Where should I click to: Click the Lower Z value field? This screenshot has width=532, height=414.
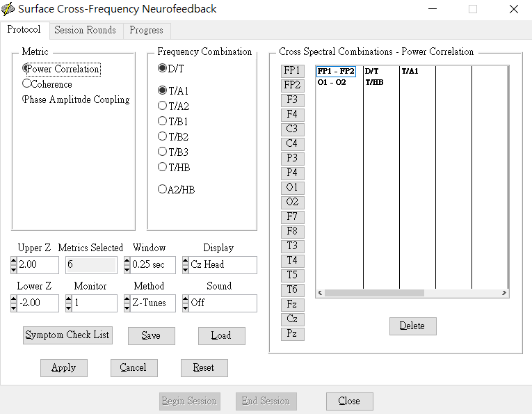coord(38,303)
